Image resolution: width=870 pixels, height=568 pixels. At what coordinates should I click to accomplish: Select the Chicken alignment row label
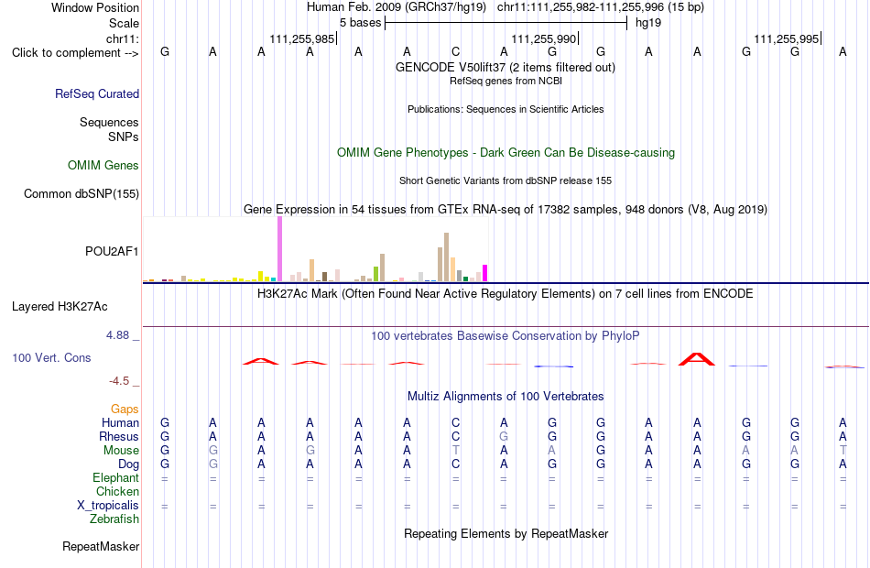coord(117,491)
